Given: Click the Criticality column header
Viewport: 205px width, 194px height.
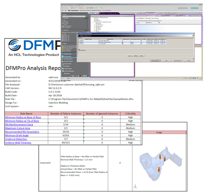Looking at the screenshot, I should coord(130,114).
